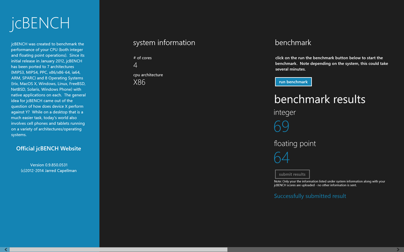Viewport: 404px width, 252px height.
Task: Click the upload privacy note text
Action: [329, 183]
